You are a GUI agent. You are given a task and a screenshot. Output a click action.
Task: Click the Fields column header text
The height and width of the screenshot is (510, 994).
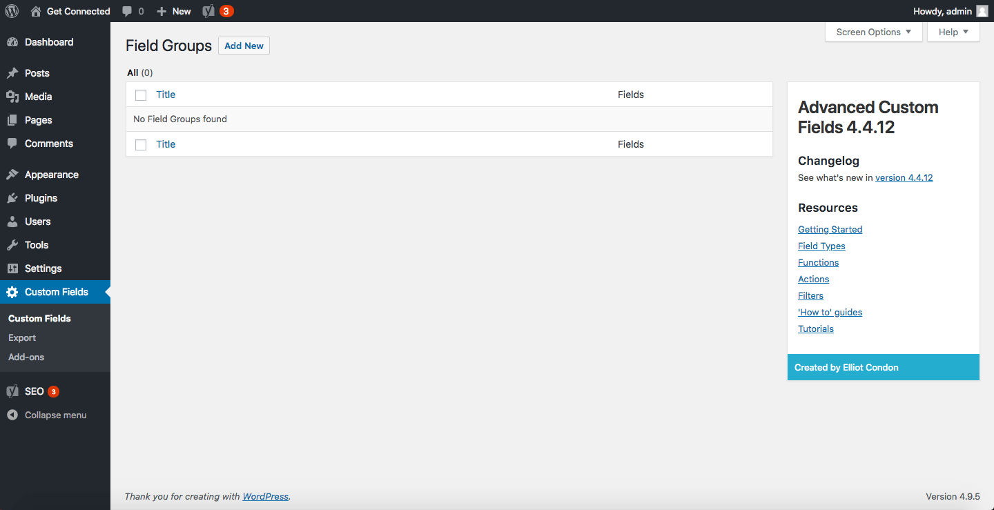click(631, 95)
